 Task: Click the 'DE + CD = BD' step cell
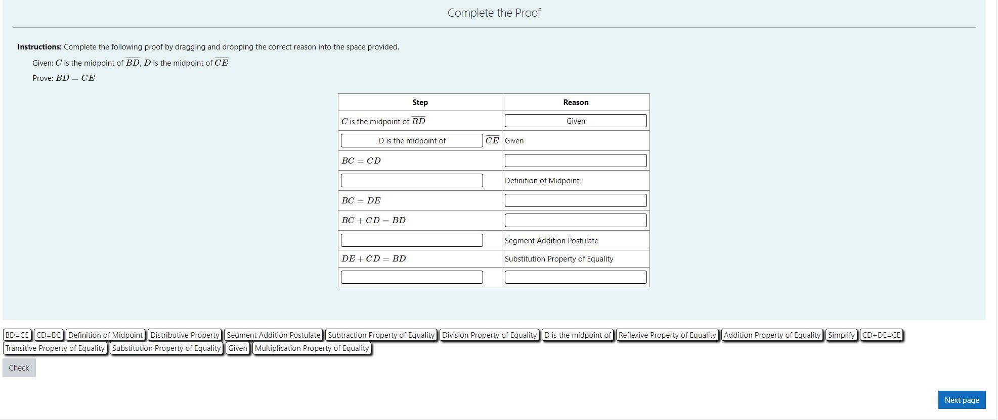tap(420, 258)
